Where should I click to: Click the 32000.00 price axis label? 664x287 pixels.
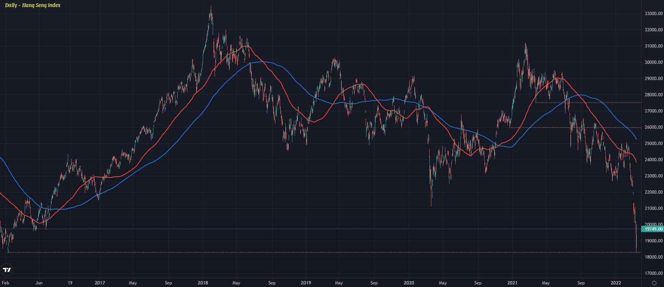click(653, 30)
